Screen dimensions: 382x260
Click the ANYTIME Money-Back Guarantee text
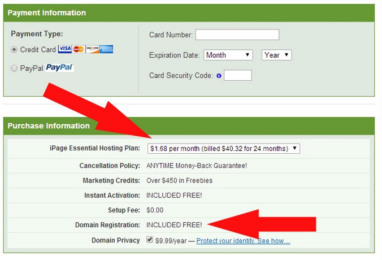pyautogui.click(x=197, y=166)
